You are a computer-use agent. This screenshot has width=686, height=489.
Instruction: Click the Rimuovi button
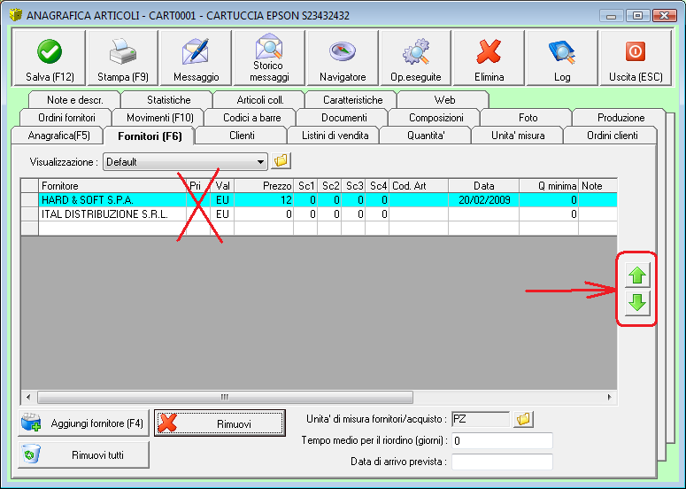(x=220, y=423)
